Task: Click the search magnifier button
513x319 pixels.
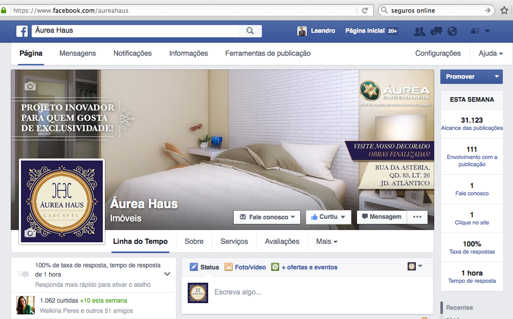Action: point(250,31)
